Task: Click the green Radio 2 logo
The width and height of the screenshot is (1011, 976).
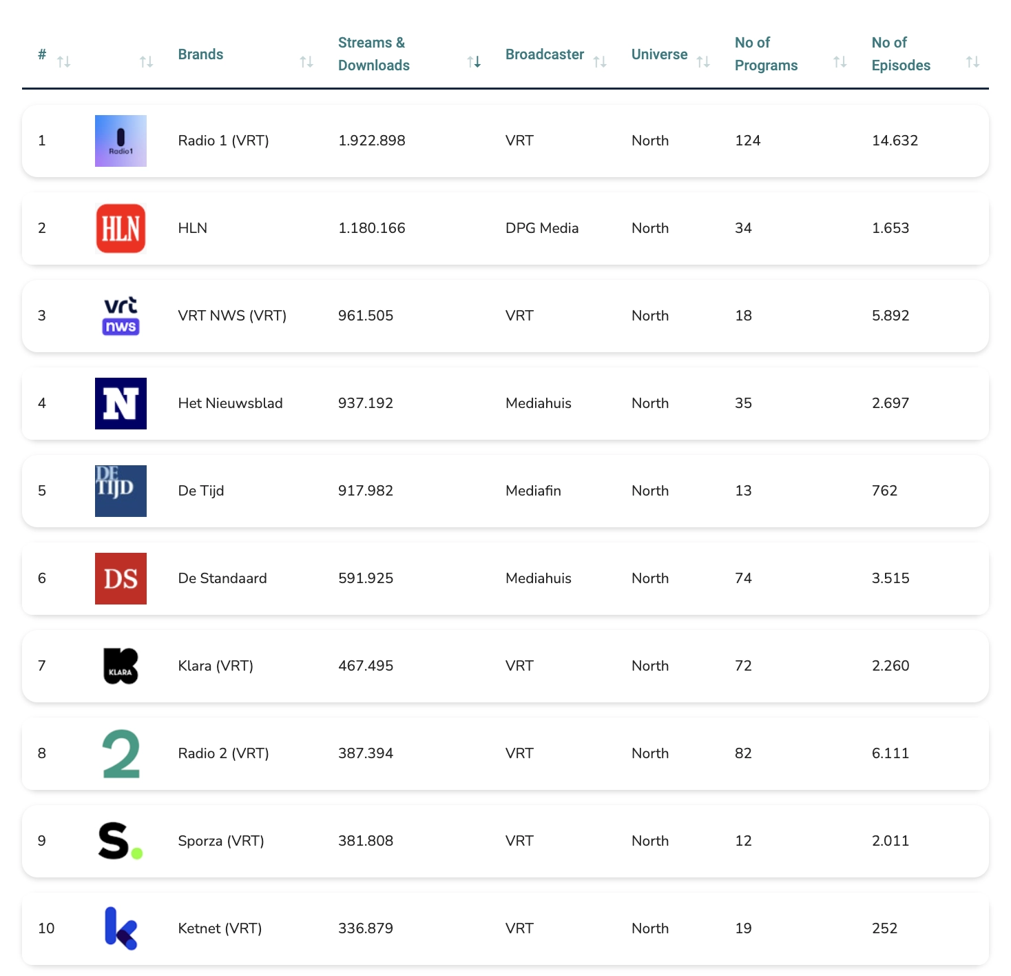Action: 121,753
